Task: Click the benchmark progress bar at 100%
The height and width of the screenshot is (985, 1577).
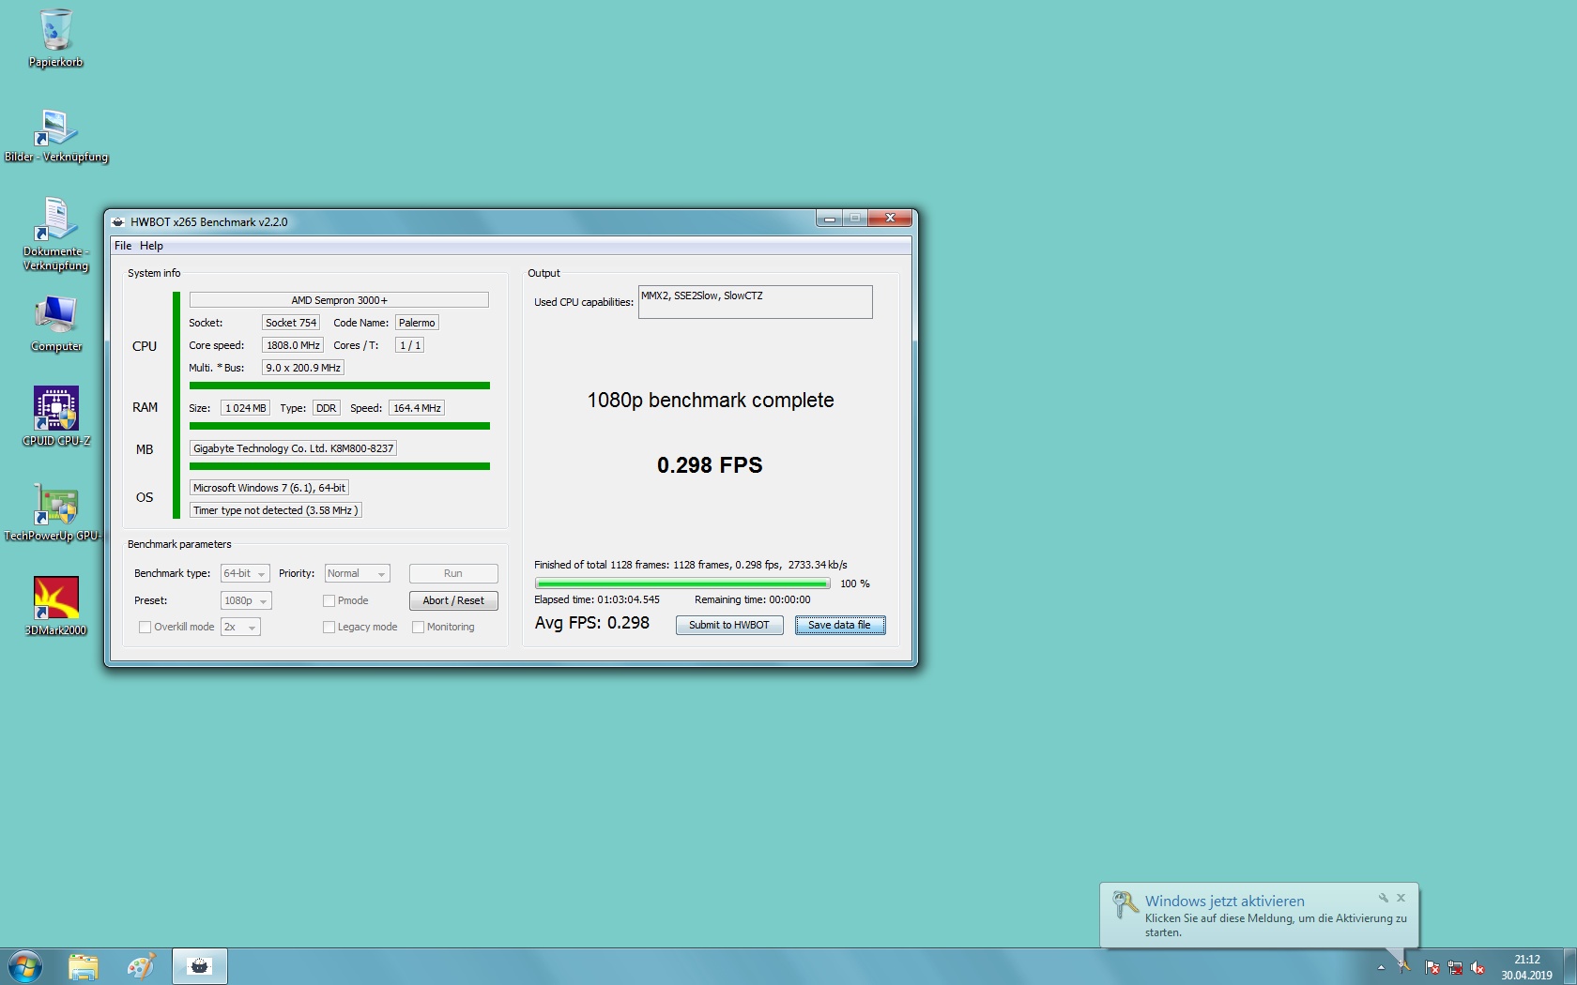Action: coord(682,583)
